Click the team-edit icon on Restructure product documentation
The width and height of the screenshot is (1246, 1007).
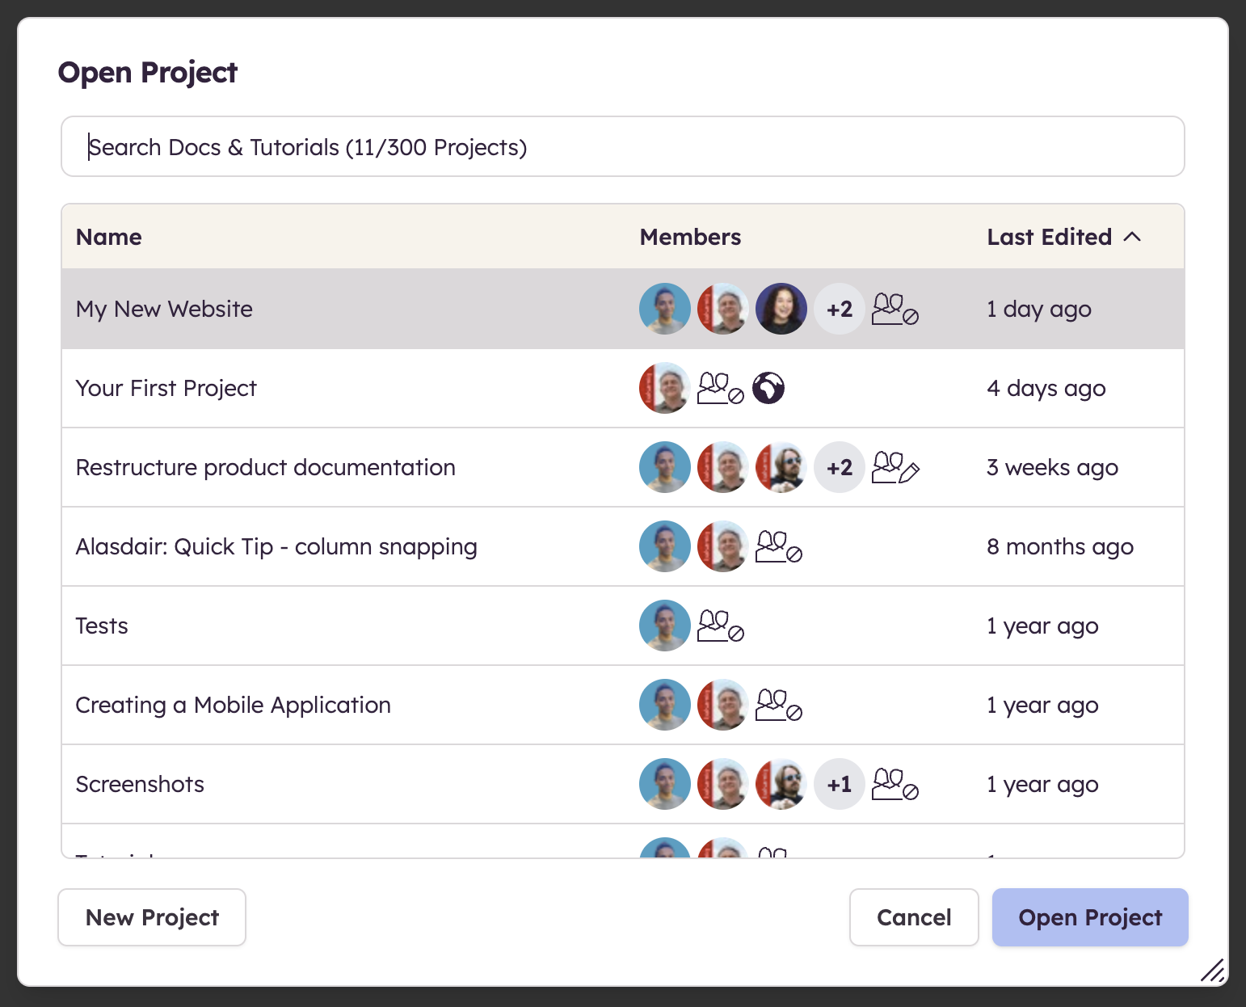895,468
